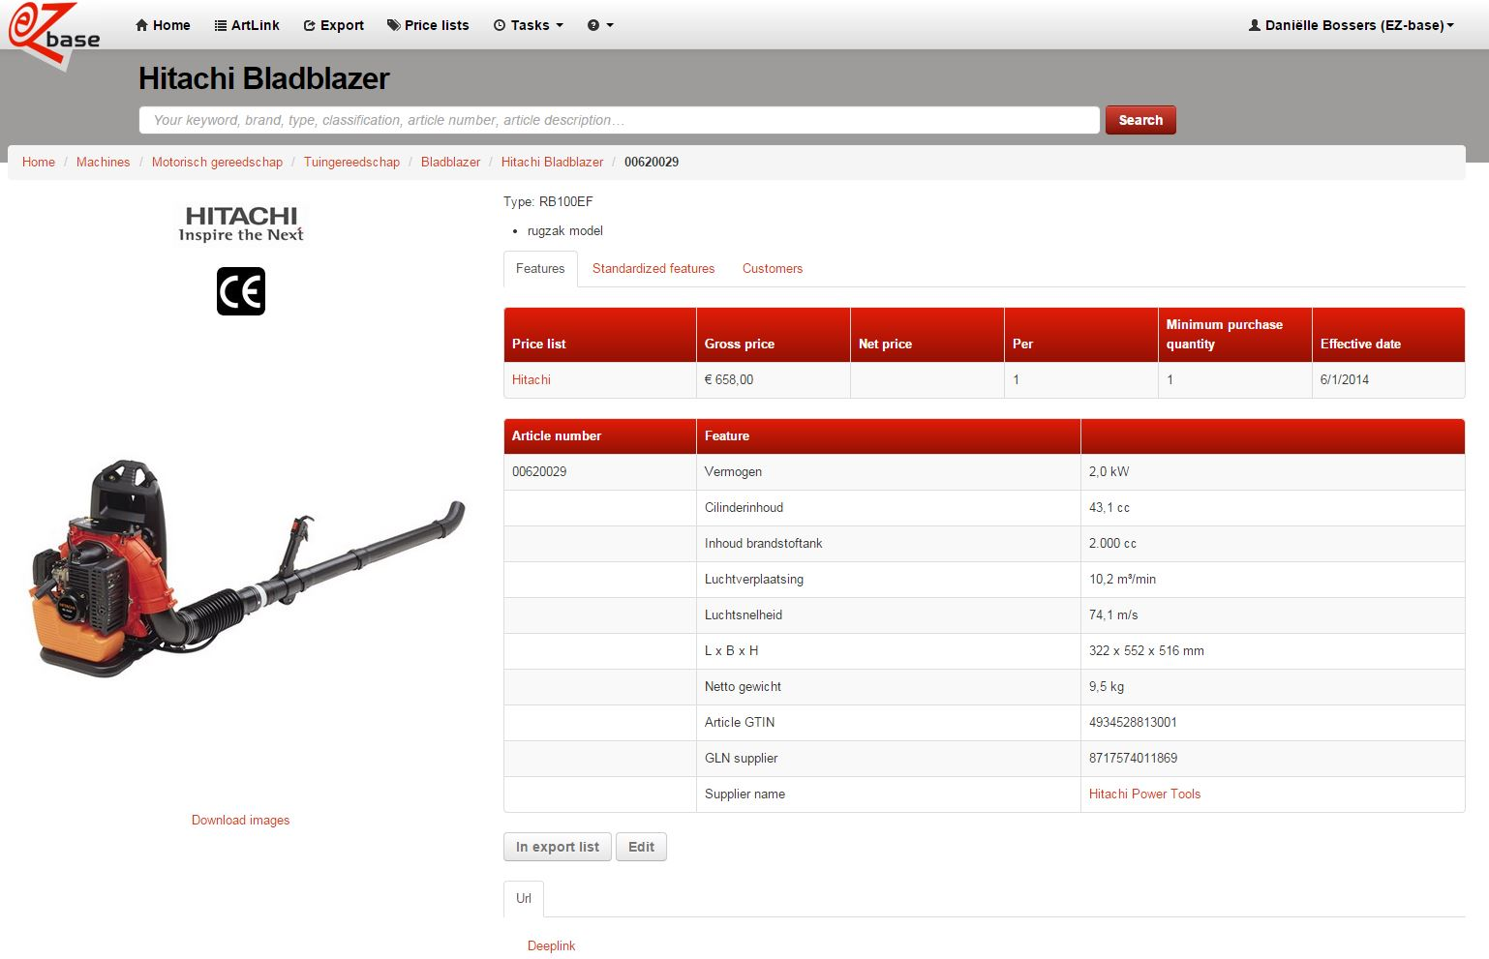The image size is (1489, 959).
Task: Select the Url tab
Action: click(x=524, y=898)
